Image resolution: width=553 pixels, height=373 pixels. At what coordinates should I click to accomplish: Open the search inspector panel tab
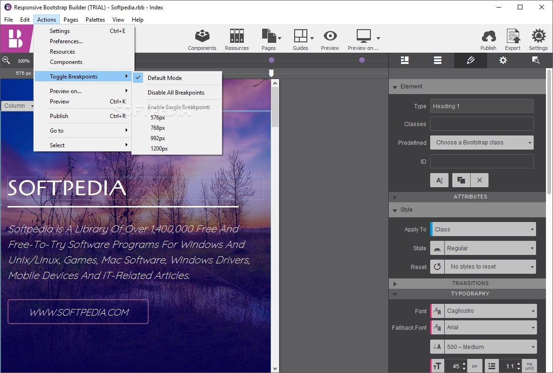click(536, 60)
